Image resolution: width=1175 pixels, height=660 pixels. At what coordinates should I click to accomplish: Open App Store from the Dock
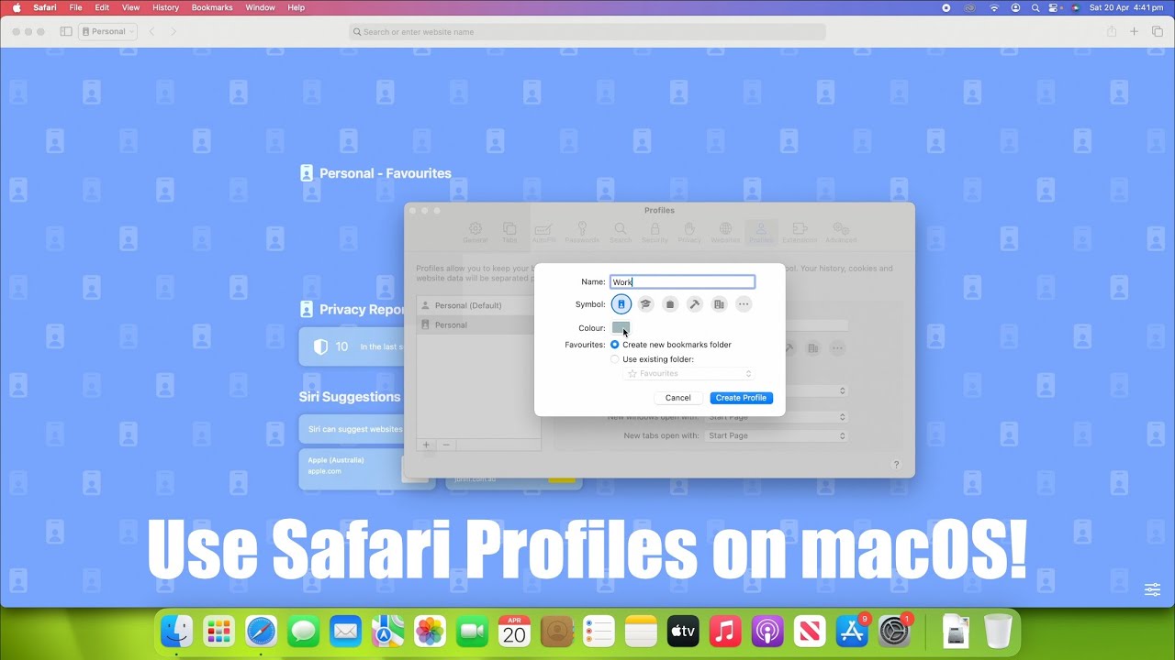point(852,631)
